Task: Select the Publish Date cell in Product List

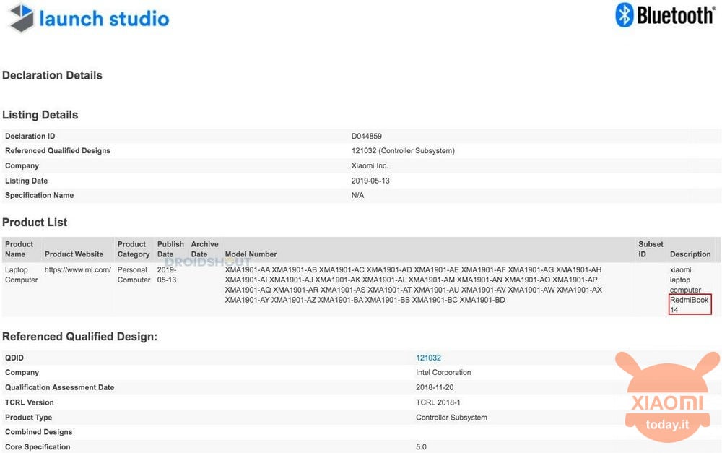Action: coord(167,275)
